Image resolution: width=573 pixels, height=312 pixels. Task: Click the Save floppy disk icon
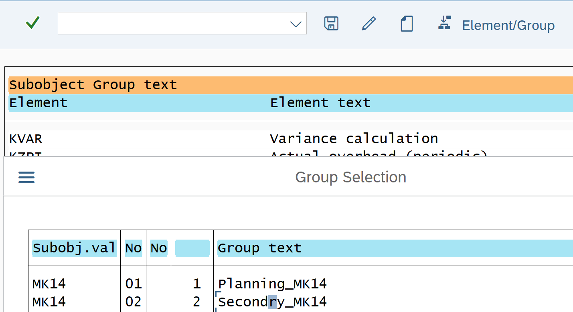tap(331, 24)
